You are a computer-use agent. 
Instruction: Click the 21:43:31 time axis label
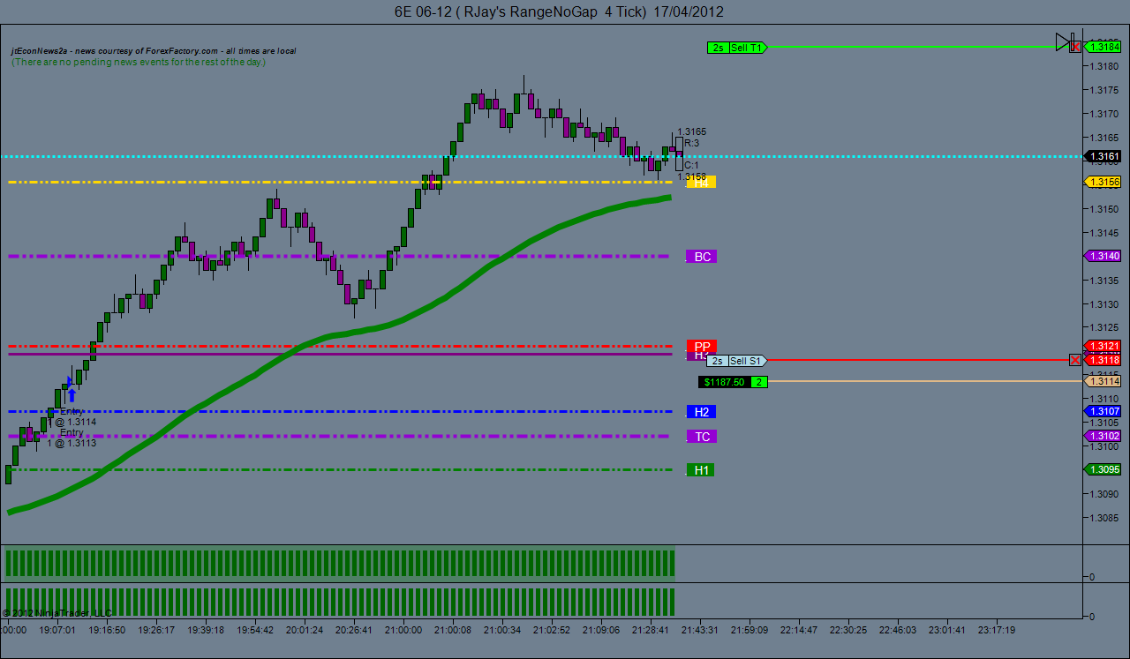coord(699,631)
